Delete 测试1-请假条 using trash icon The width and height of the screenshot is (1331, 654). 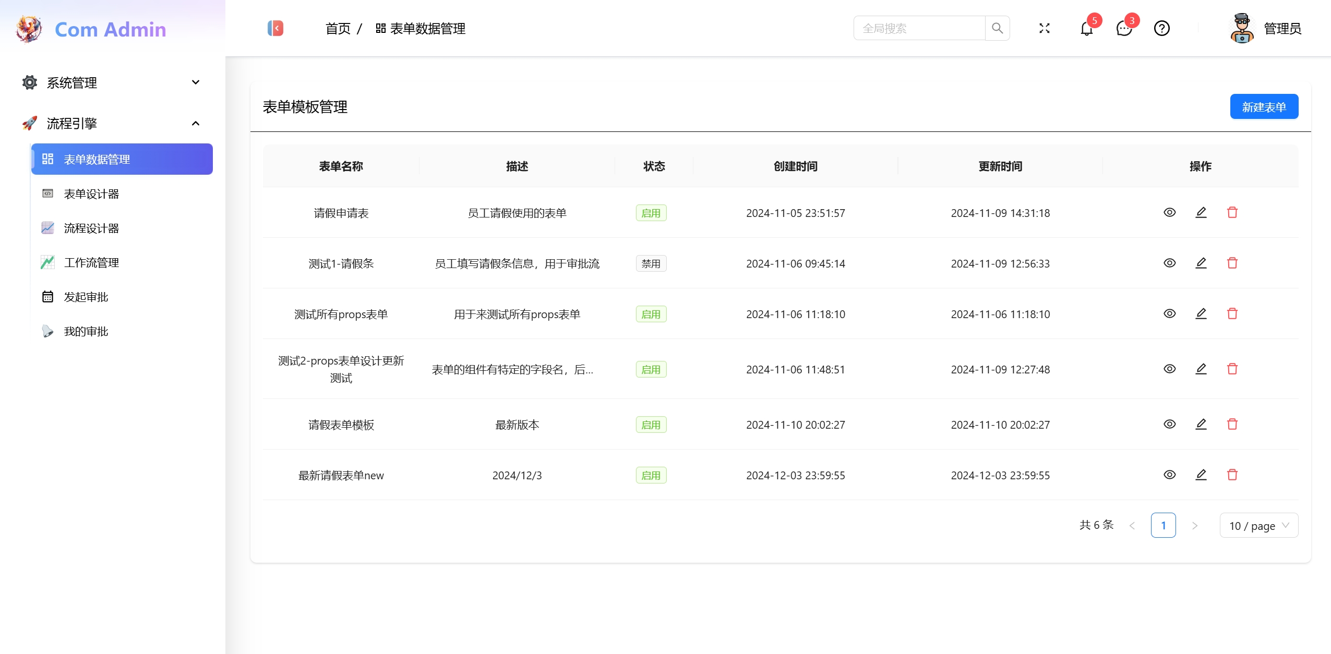click(x=1232, y=263)
